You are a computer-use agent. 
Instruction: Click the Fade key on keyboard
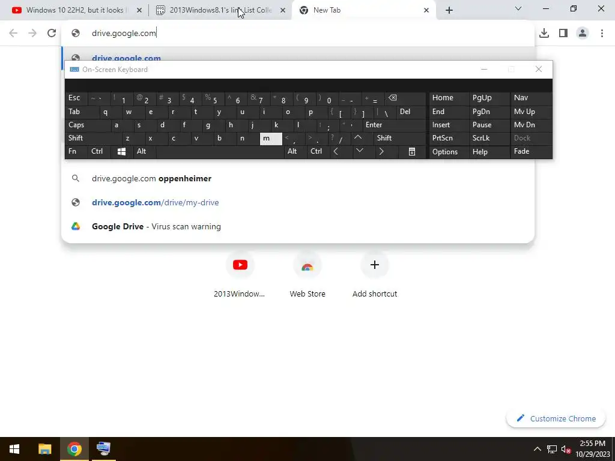pyautogui.click(x=531, y=151)
